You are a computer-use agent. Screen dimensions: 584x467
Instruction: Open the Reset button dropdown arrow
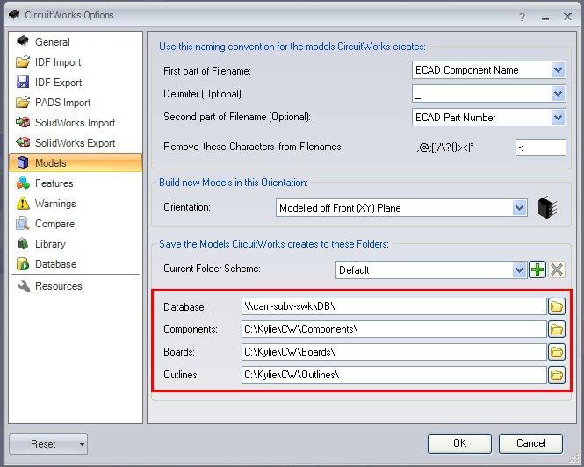[x=82, y=444]
